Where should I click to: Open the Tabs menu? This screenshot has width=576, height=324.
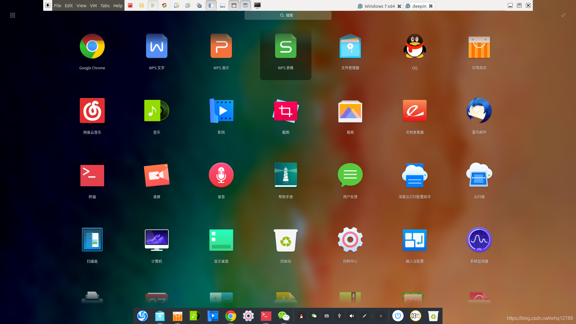(105, 5)
